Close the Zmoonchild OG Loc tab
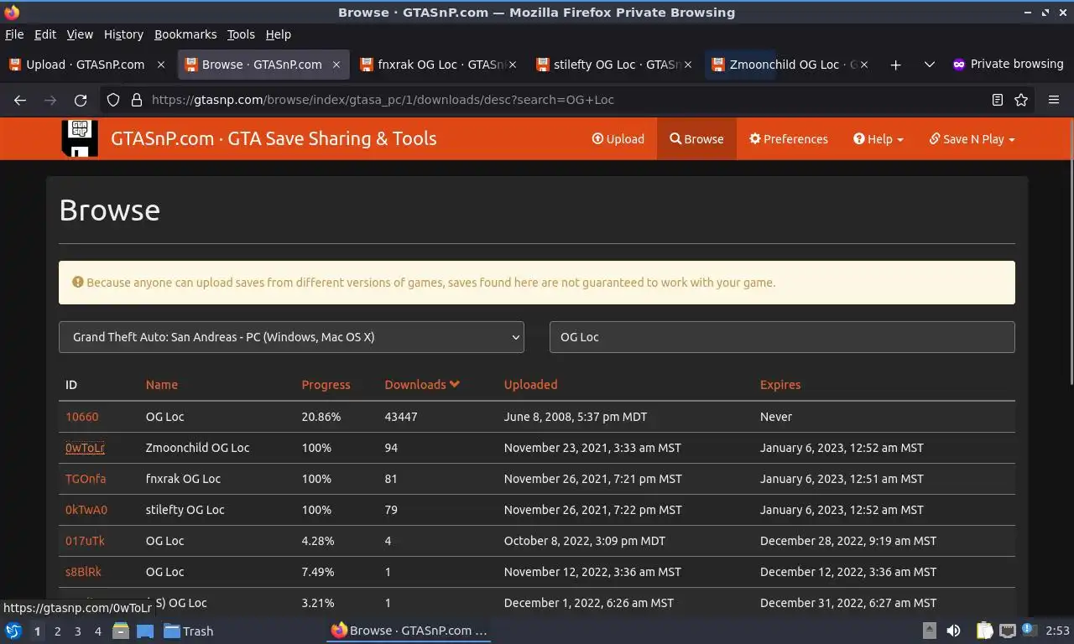The width and height of the screenshot is (1074, 644). click(x=864, y=65)
